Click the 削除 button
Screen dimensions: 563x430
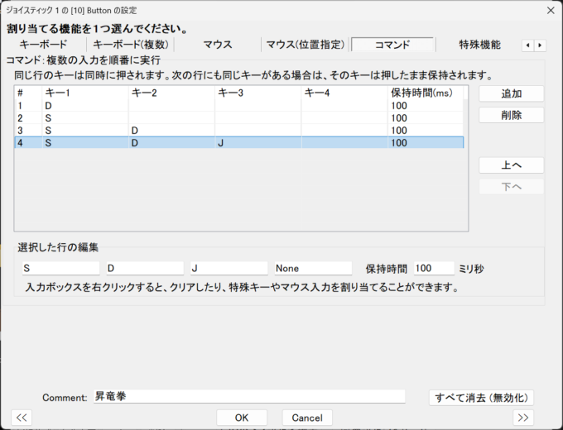(x=512, y=115)
